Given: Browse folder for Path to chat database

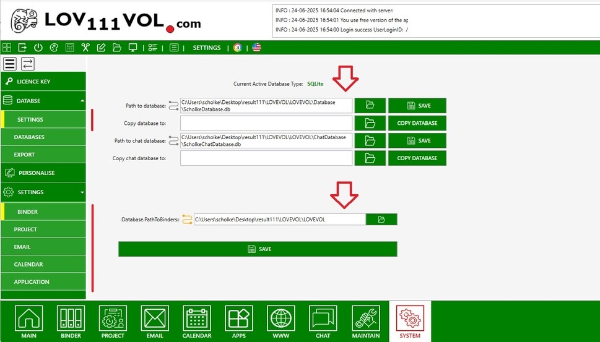Looking at the screenshot, I should click(x=370, y=140).
